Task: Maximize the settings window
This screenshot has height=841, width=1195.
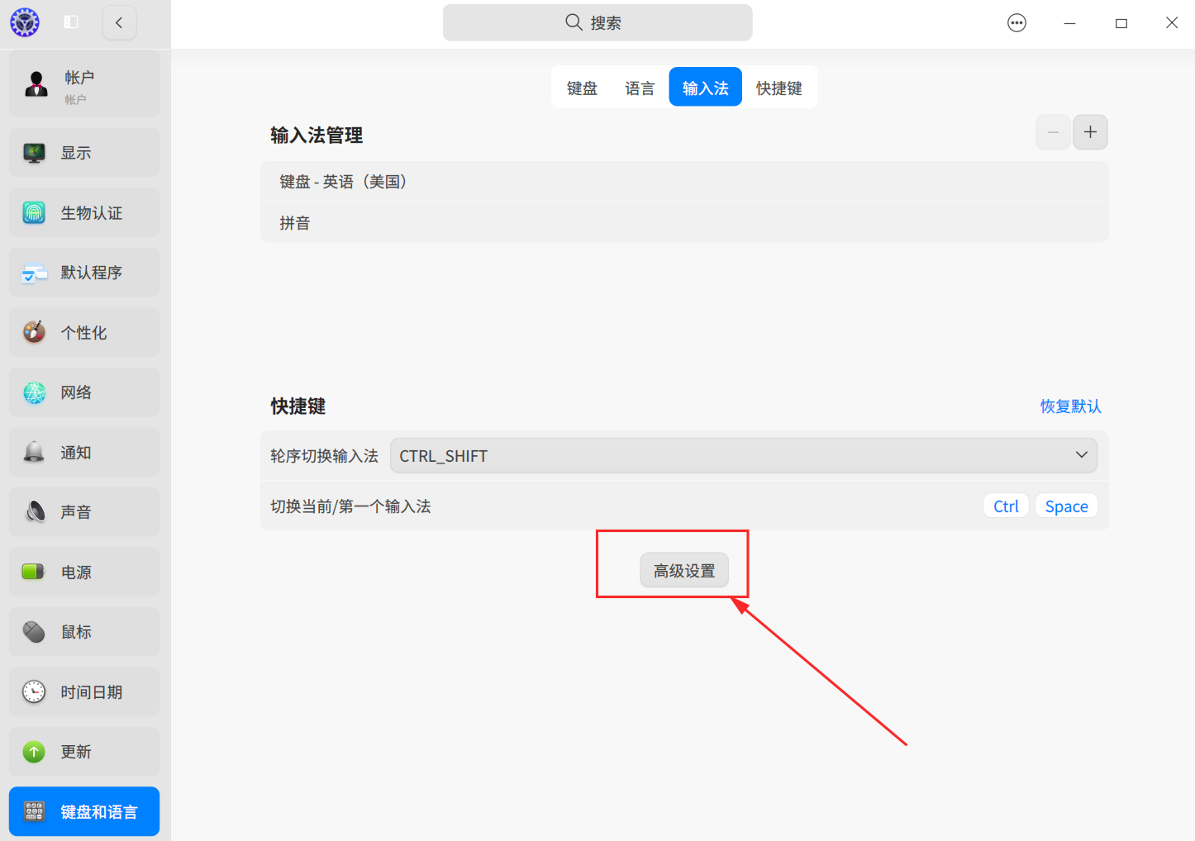Action: click(1121, 23)
